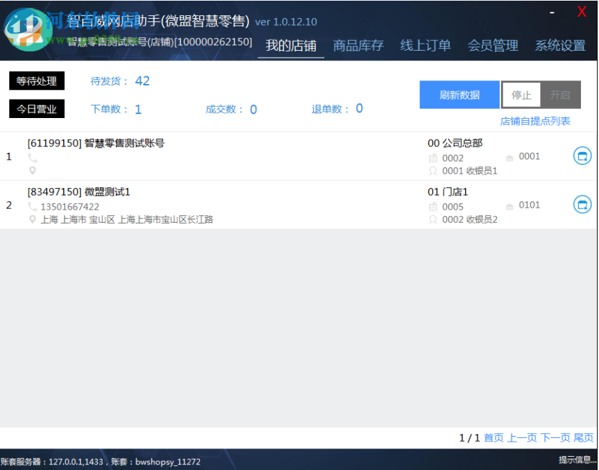Screen dimensions: 599x470
Task: Click the phone icon under 智慧零售测试账号
Action: [32, 156]
